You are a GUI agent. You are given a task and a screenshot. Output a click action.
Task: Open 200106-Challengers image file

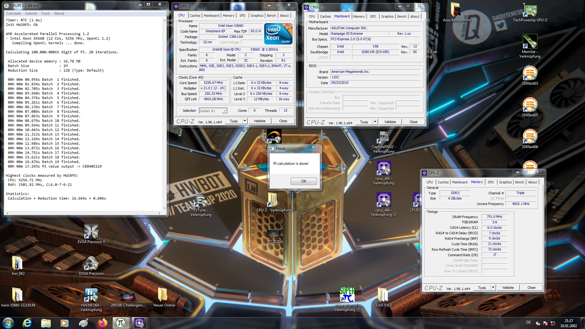pyautogui.click(x=128, y=300)
